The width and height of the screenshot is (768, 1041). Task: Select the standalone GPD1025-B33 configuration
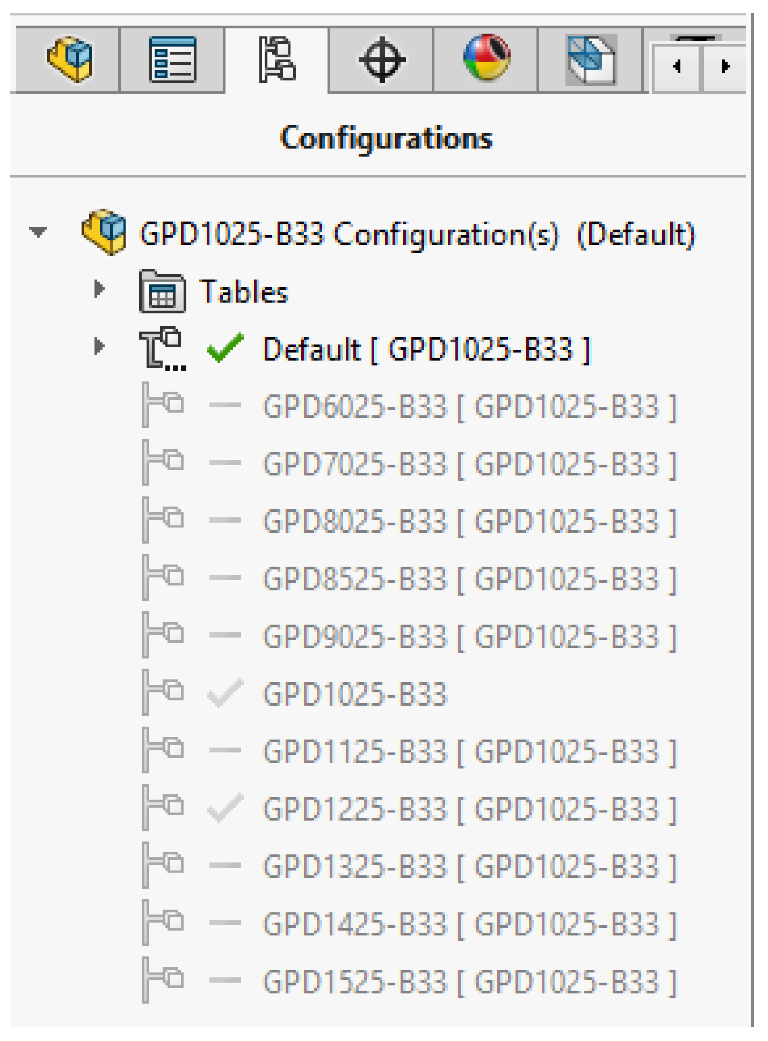355,694
